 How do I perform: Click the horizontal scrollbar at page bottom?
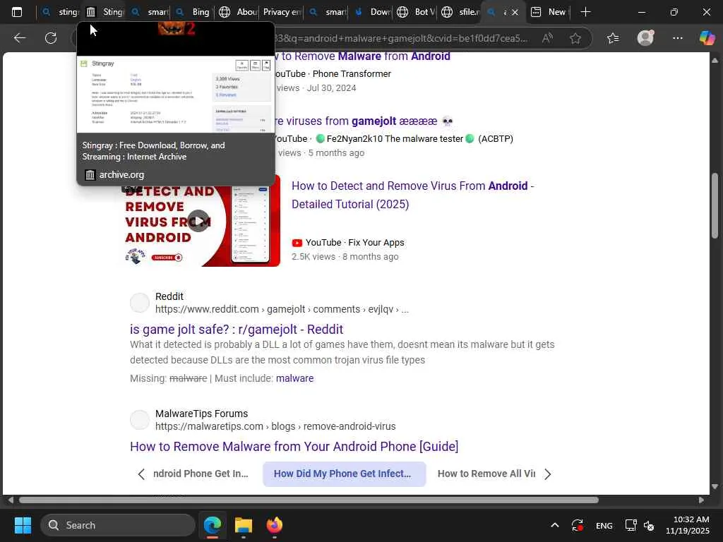[x=309, y=500]
